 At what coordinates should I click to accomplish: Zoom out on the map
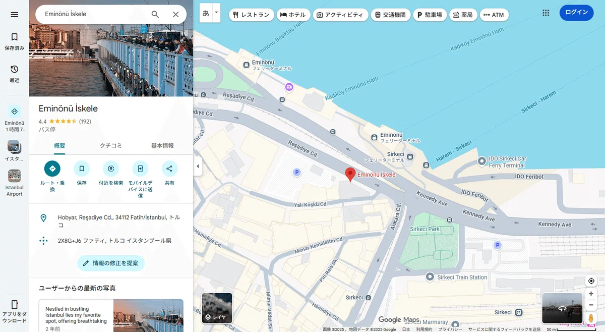pos(591,305)
